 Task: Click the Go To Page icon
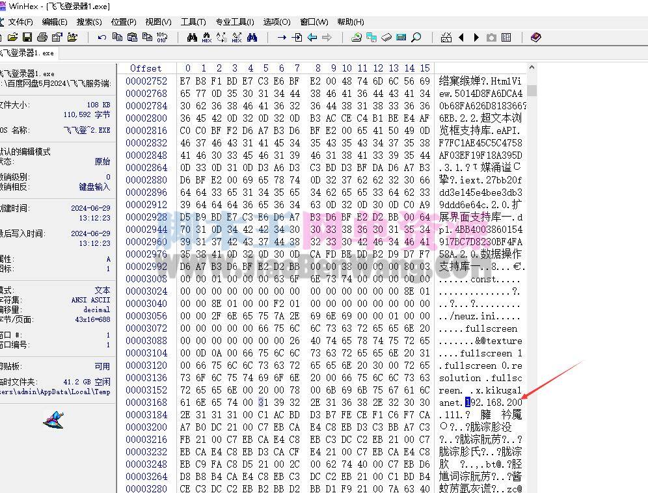pyautogui.click(x=297, y=38)
